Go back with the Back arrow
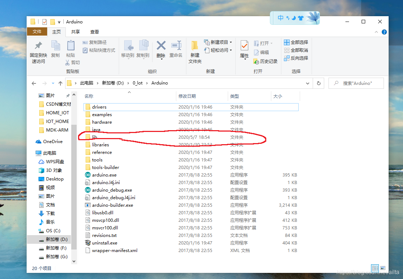The width and height of the screenshot is (403, 279). tap(34, 83)
